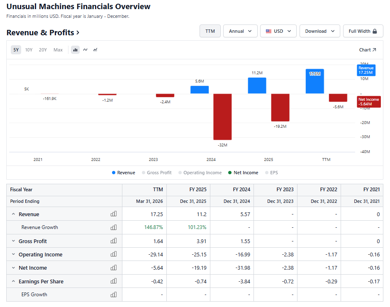
Task: Open chart icon in Revenue row
Action: 114,214
